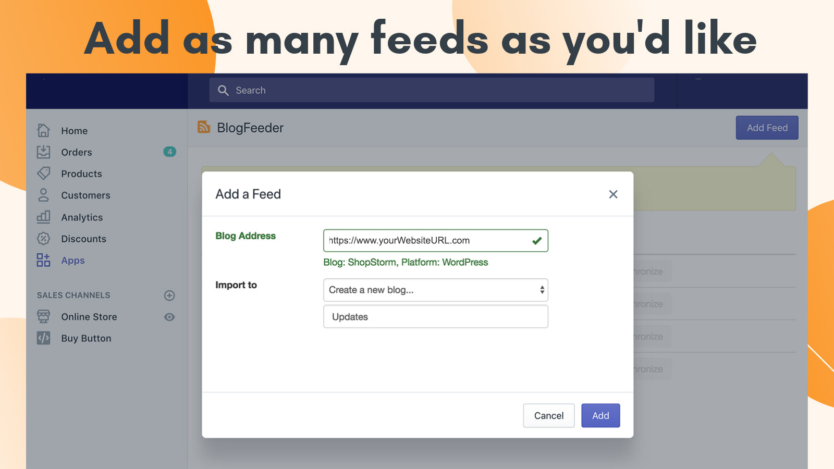Click the Analytics bar chart icon
Image resolution: width=834 pixels, height=469 pixels.
click(x=44, y=217)
